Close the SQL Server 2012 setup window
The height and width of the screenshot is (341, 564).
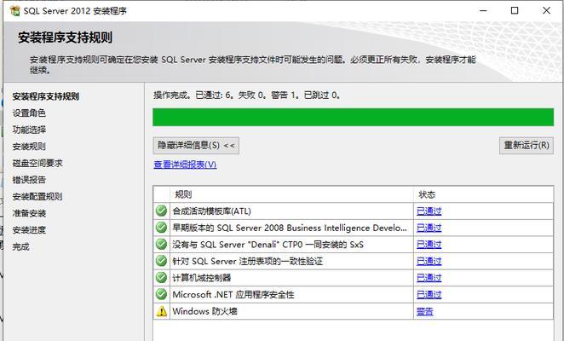pos(546,11)
